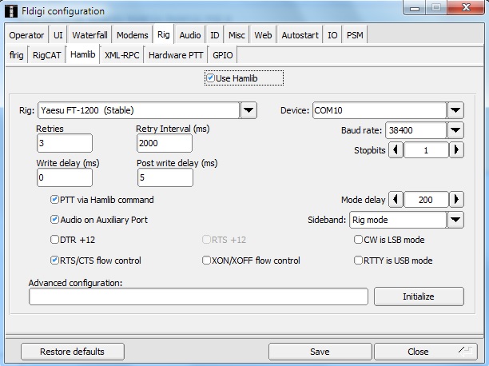Decrease Mode delay using left arrow

(x=396, y=200)
